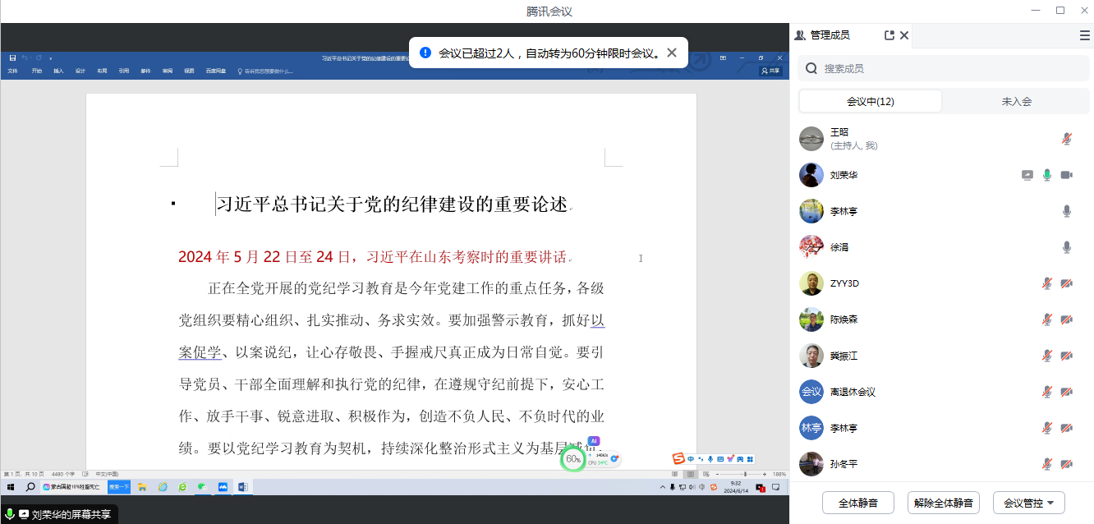Switch to the 未入会 tab

[1016, 101]
